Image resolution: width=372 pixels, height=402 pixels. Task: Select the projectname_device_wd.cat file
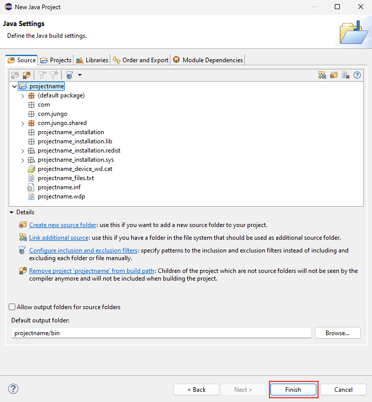coord(75,169)
